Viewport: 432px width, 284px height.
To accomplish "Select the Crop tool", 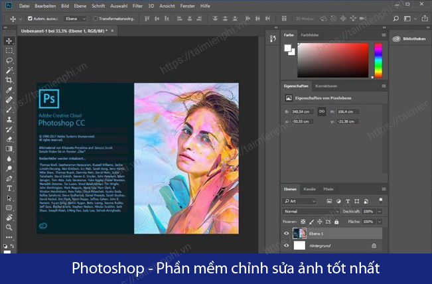I will [x=9, y=80].
